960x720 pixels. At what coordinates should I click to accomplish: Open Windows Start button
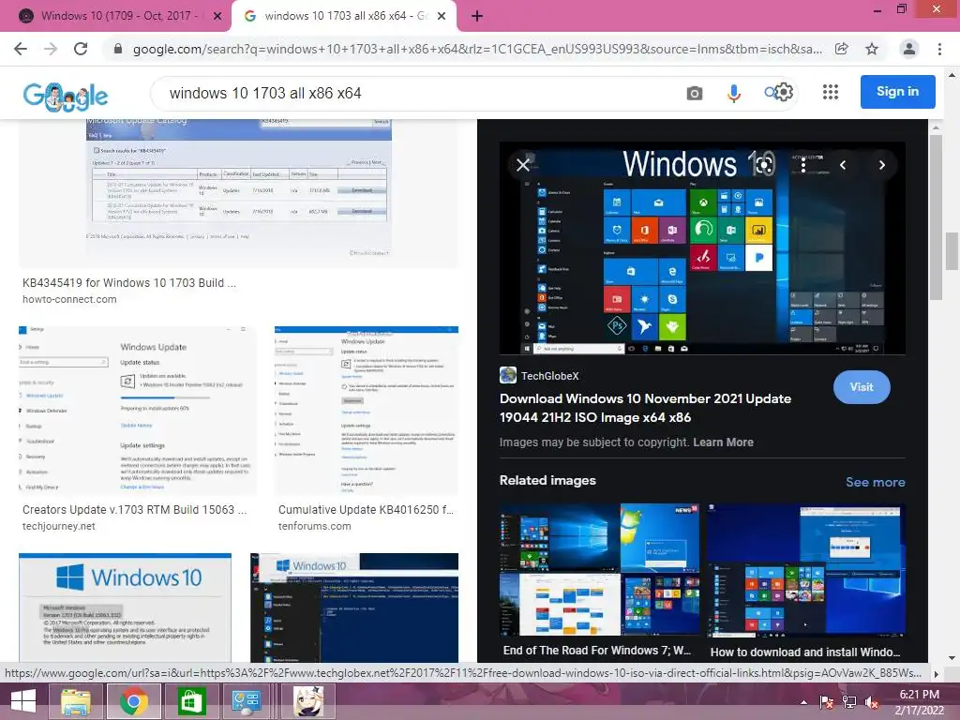23,701
